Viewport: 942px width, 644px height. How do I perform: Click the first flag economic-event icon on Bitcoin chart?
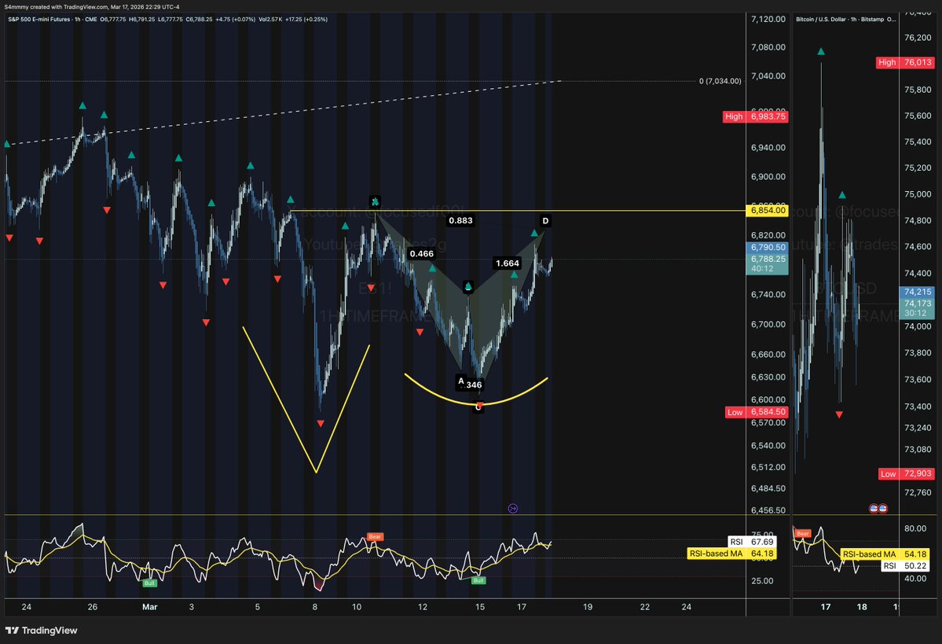tap(874, 509)
